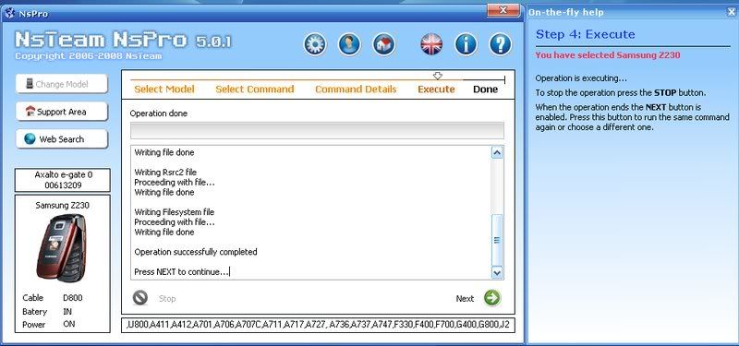Open the Web Search button
Viewport: 739px width, 346px height.
coord(62,139)
